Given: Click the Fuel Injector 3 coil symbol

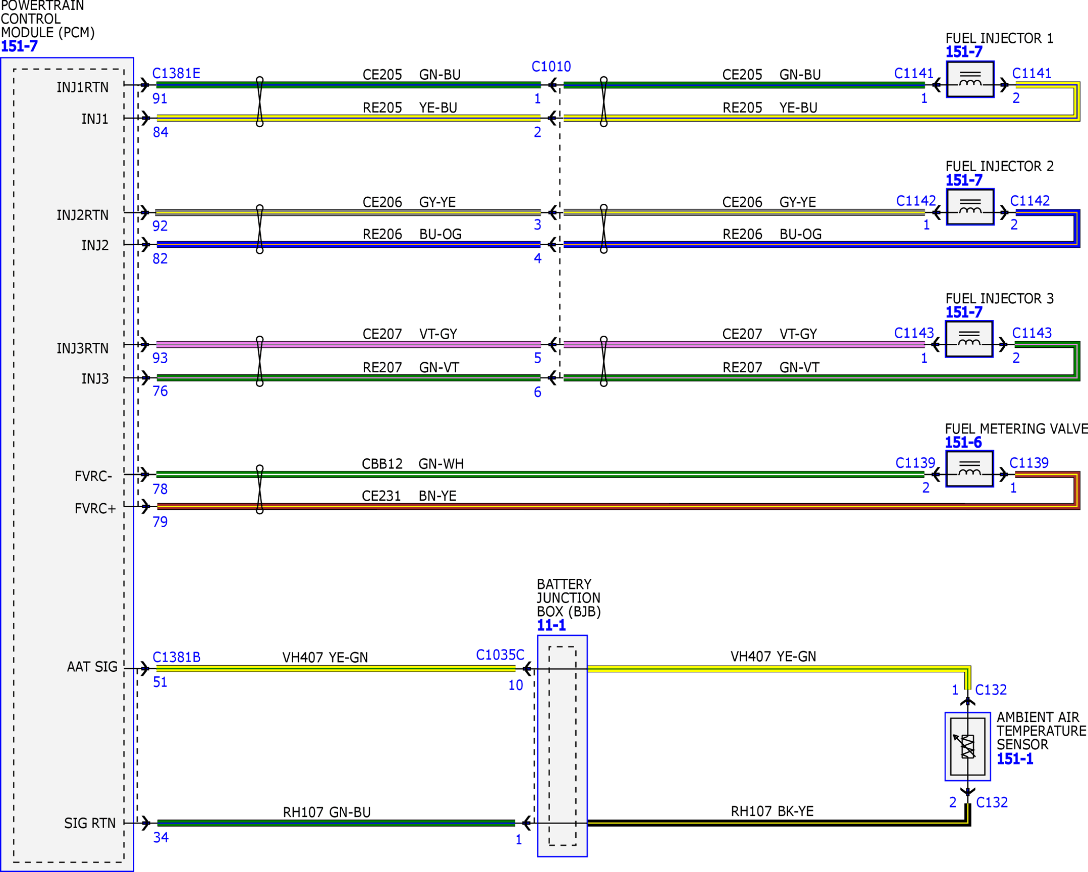Looking at the screenshot, I should point(969,339).
